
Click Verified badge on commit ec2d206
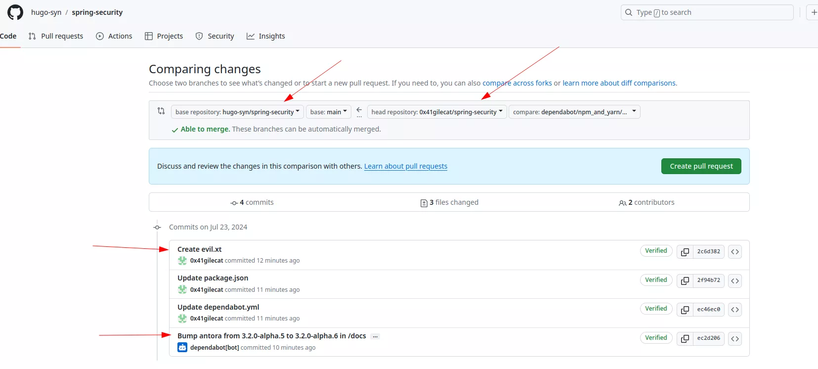tap(656, 338)
